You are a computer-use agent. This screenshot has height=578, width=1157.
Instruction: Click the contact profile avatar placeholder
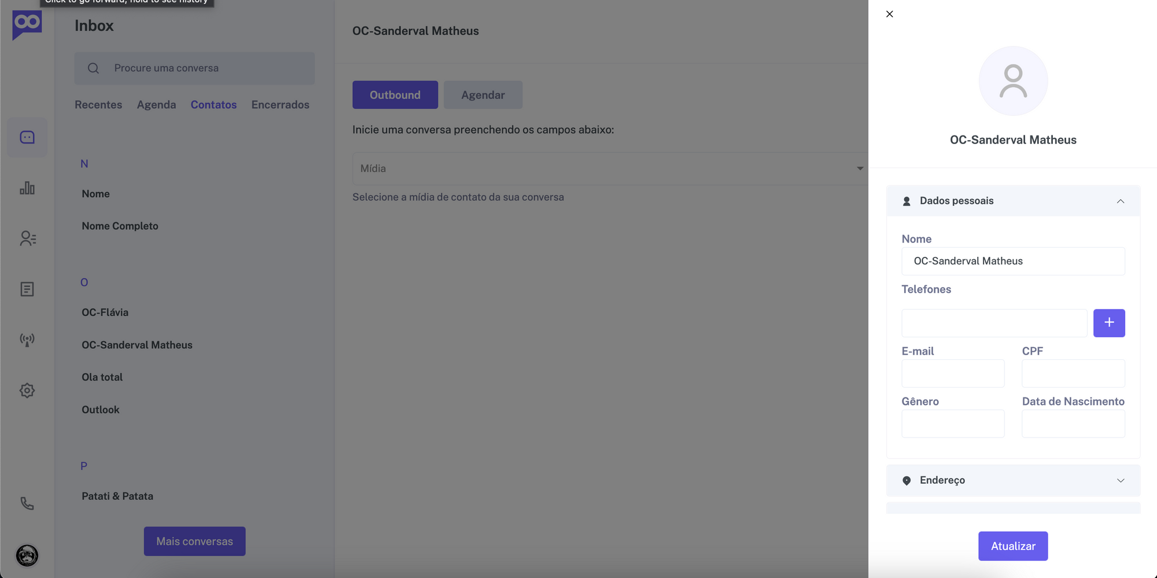pos(1013,81)
